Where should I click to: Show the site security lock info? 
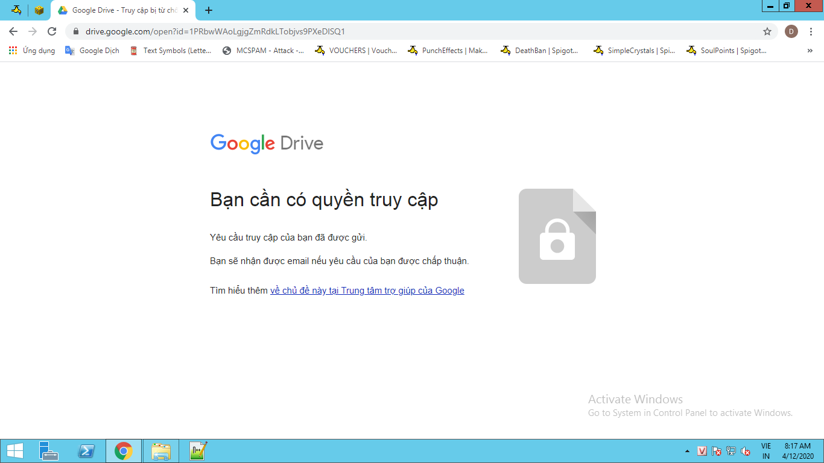(75, 31)
